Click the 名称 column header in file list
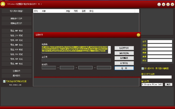 pos(44,11)
